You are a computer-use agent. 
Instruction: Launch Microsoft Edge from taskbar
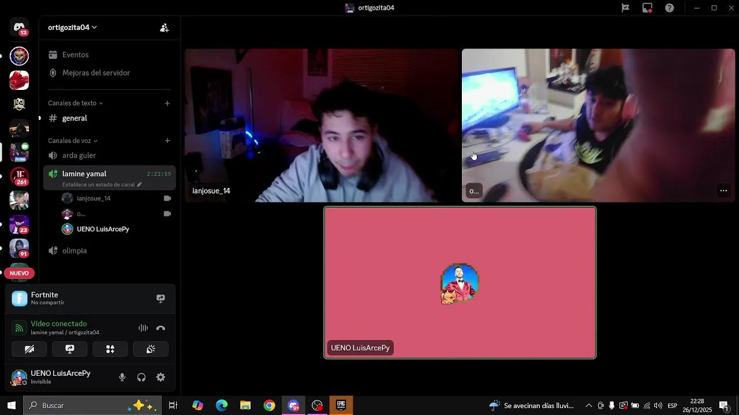222,405
